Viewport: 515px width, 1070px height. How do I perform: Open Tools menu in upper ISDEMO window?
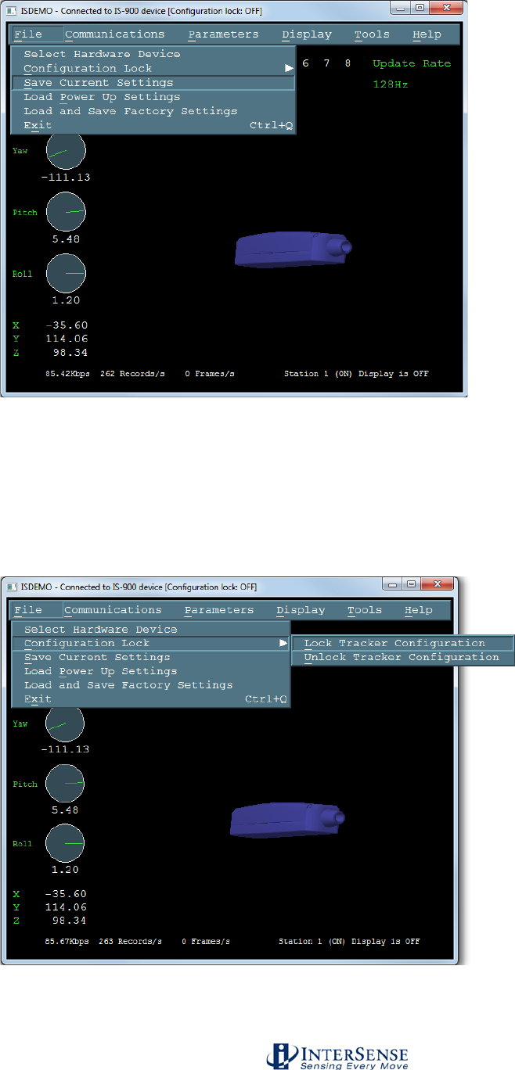pos(372,34)
